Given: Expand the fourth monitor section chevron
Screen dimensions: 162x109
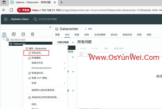Looking at the screenshot, I should coord(73,90).
